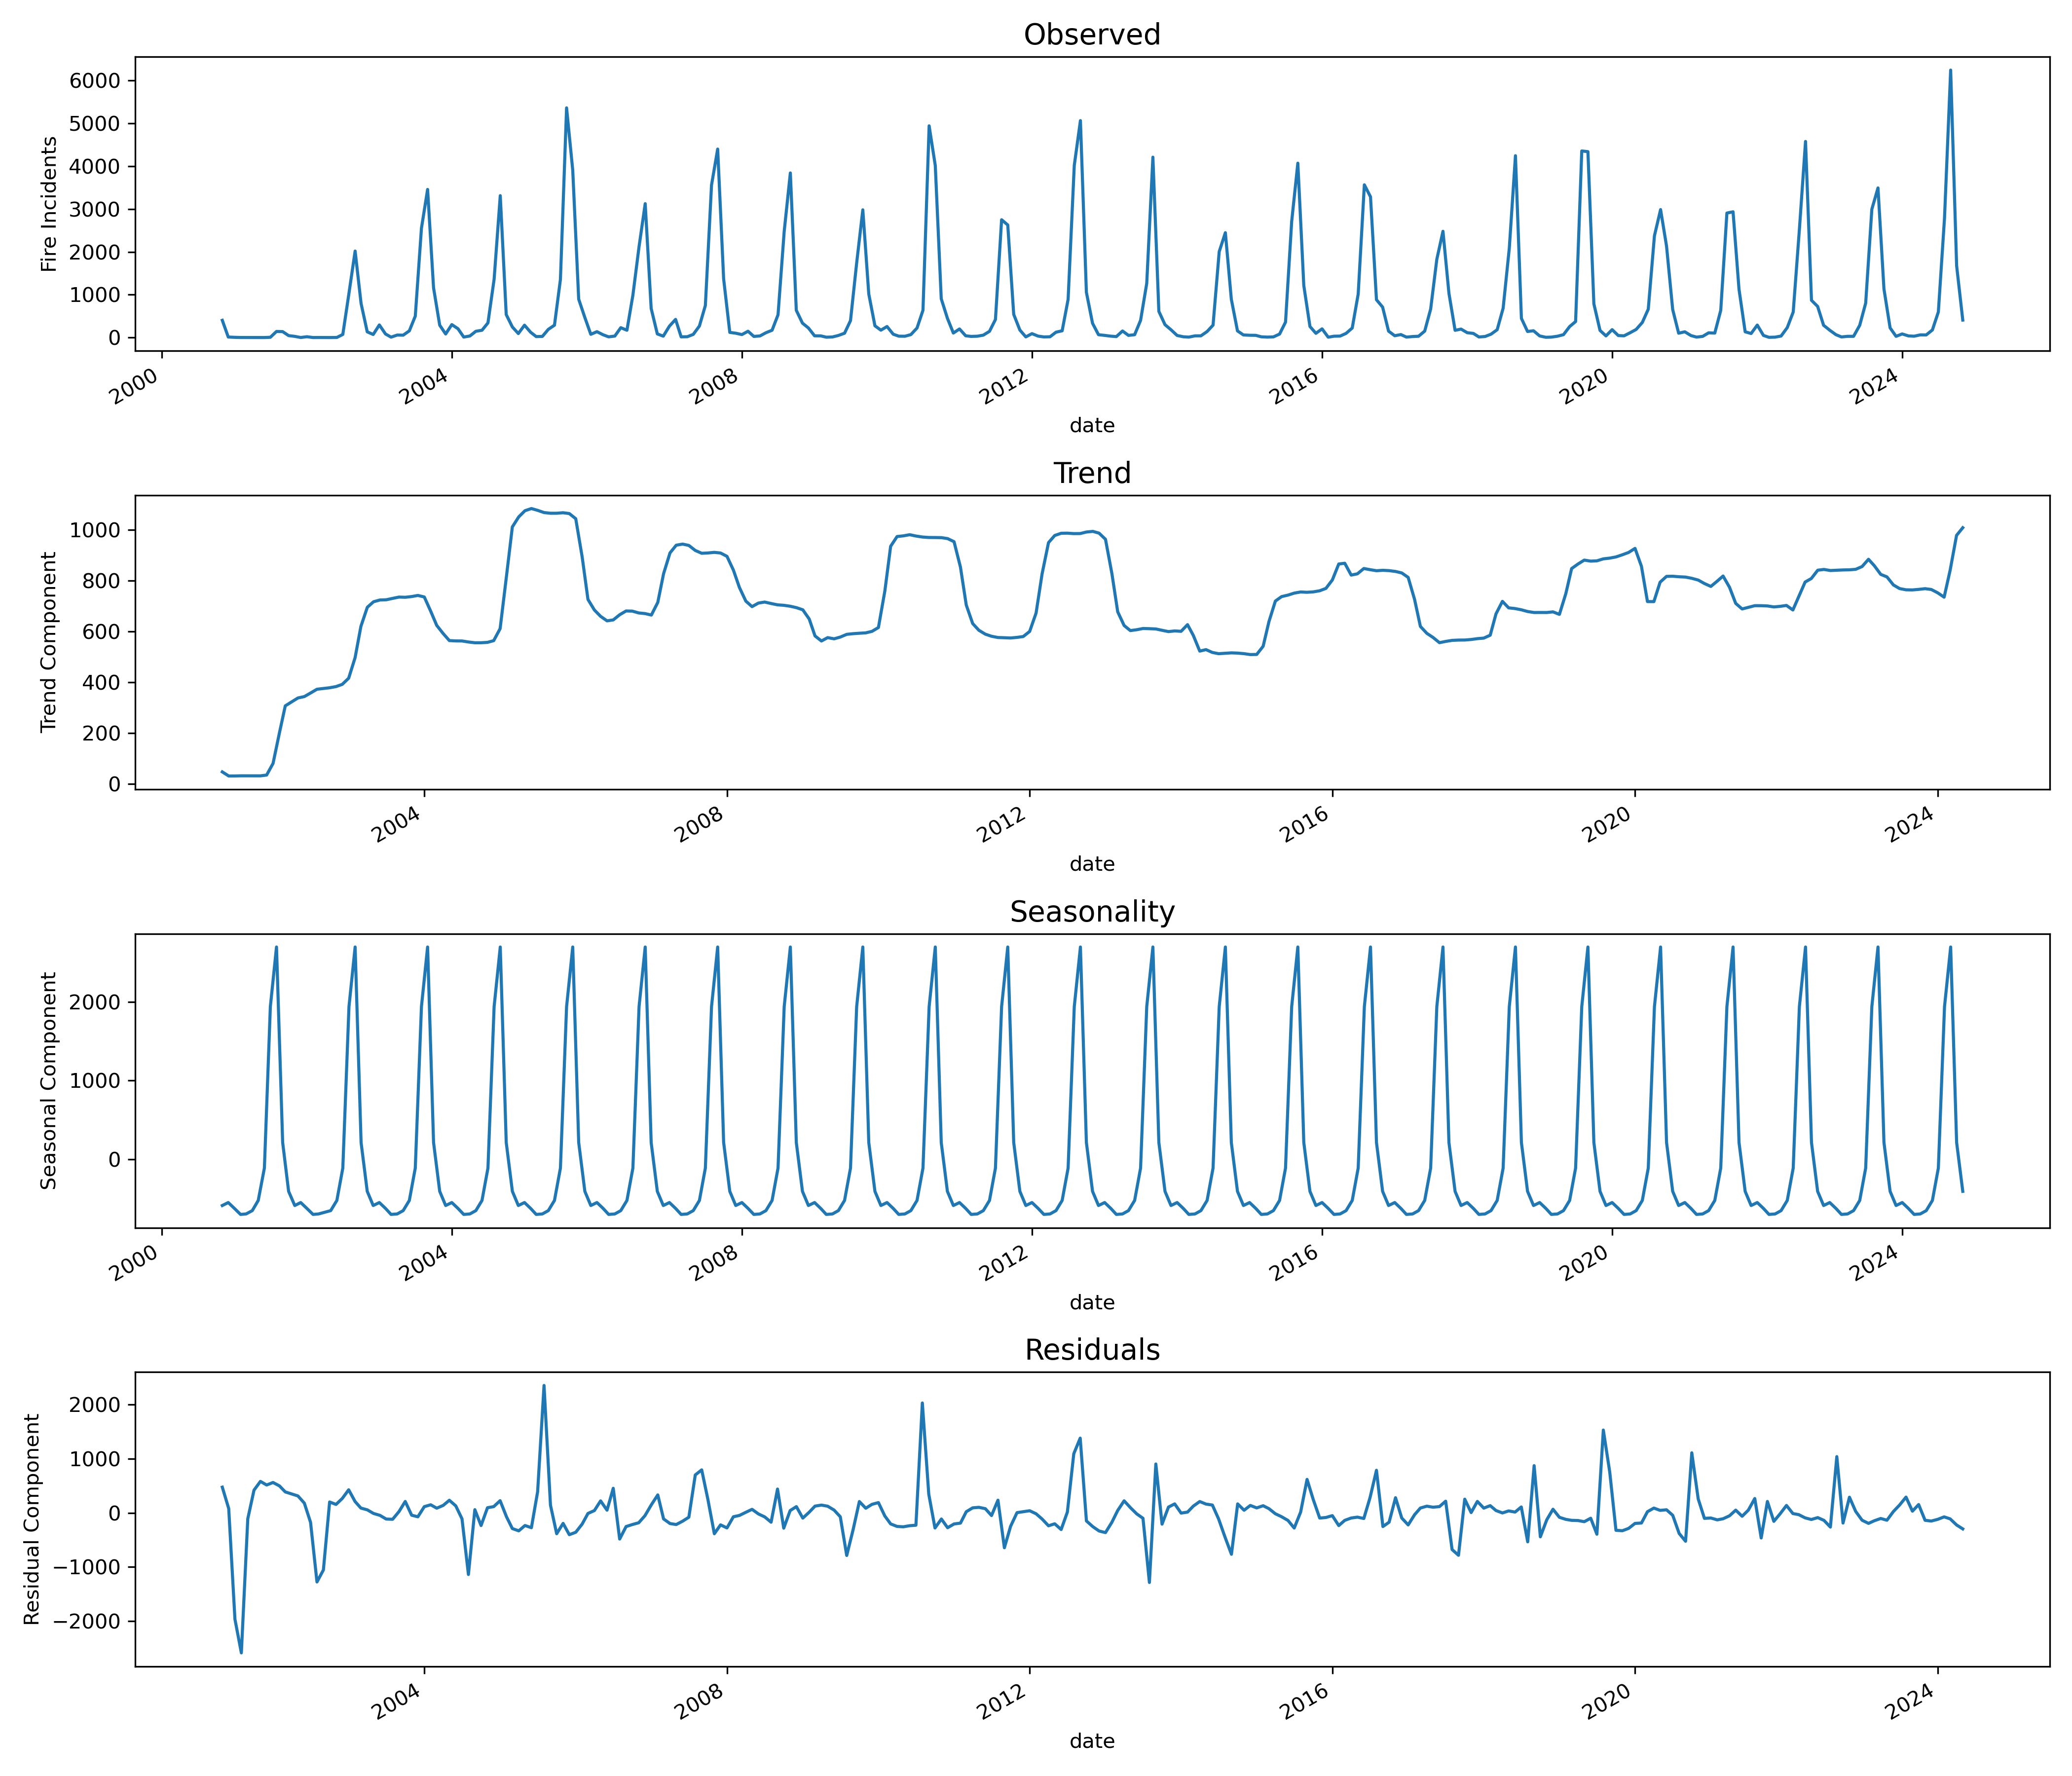The width and height of the screenshot is (2072, 1776).
Task: Click the year 2000 tick under Observed plot
Action: click(134, 386)
